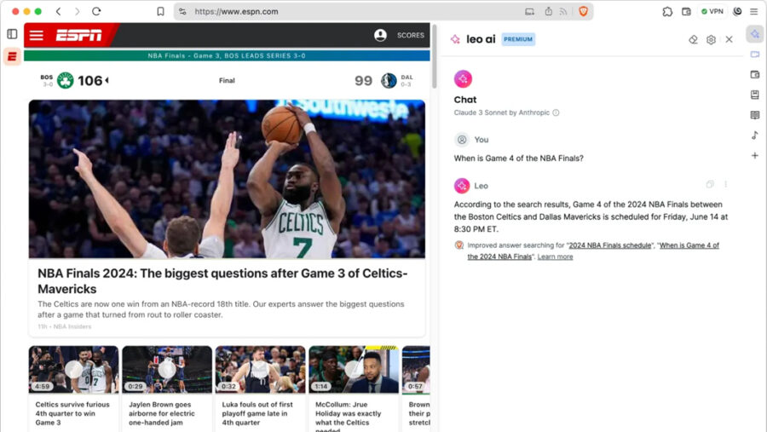This screenshot has height=432, width=767.
Task: Open the browser main hamburger menu
Action: (754, 11)
